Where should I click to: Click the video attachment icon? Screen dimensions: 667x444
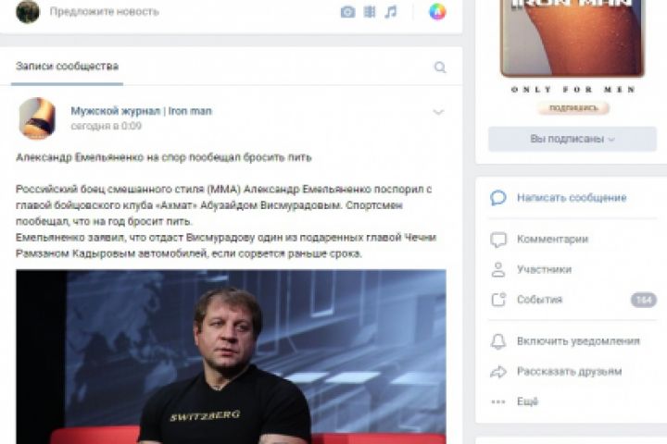(370, 12)
